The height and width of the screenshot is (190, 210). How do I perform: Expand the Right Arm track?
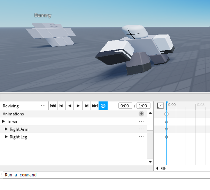coord(6,129)
